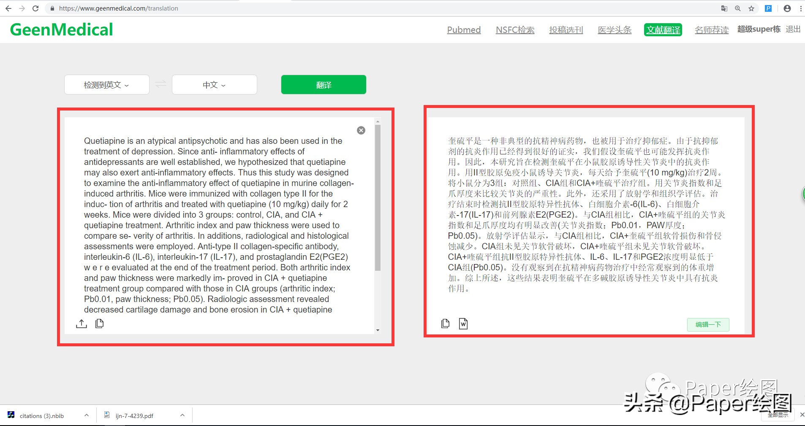The height and width of the screenshot is (426, 805).
Task: Click the 编辑一下 edit button
Action: (708, 325)
